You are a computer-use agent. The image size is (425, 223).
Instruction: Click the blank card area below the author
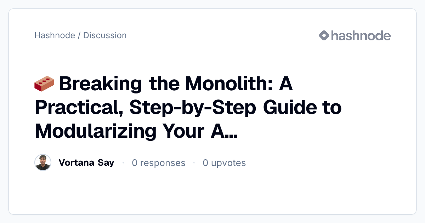tap(212, 193)
